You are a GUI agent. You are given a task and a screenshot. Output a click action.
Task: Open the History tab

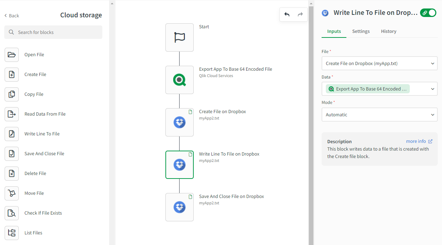389,31
